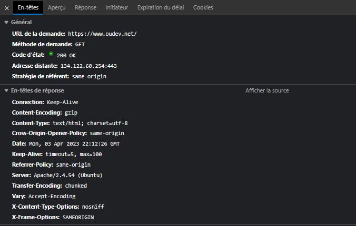
Task: Click Afficher la source link
Action: coord(267,90)
